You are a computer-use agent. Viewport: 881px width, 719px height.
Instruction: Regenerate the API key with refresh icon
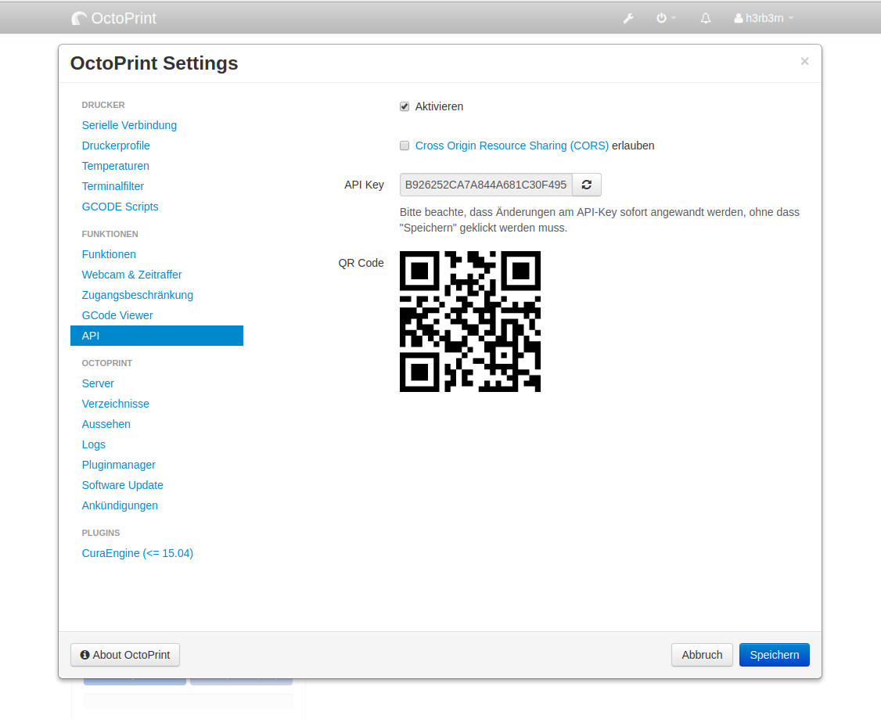coord(587,185)
